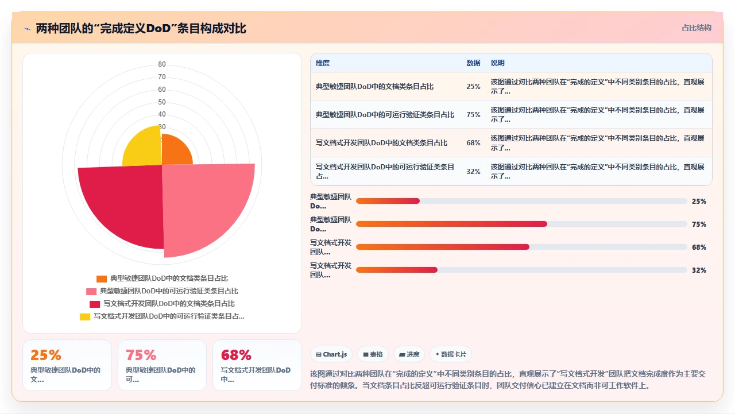The image size is (735, 414).
Task: Click truncated legend label 写文档式开发团队 可运行验证类
Action: click(169, 316)
